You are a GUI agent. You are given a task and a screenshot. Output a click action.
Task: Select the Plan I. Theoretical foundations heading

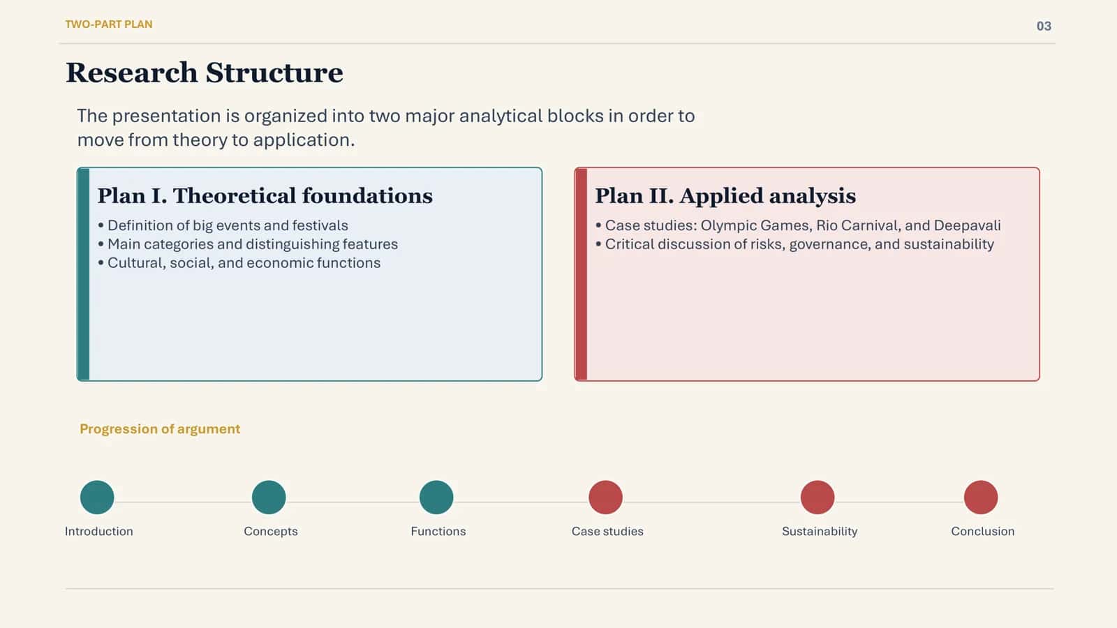(265, 195)
